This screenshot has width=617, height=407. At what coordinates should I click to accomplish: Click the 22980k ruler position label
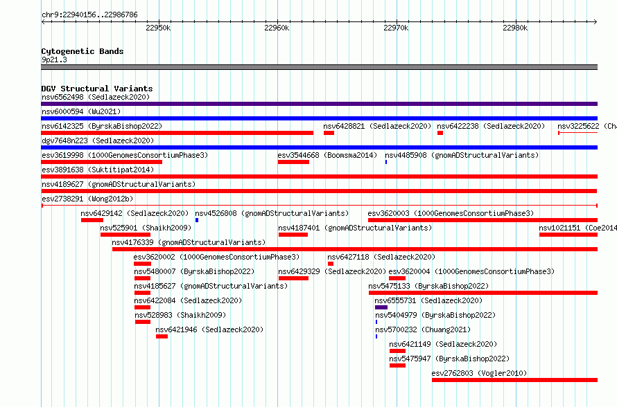515,28
